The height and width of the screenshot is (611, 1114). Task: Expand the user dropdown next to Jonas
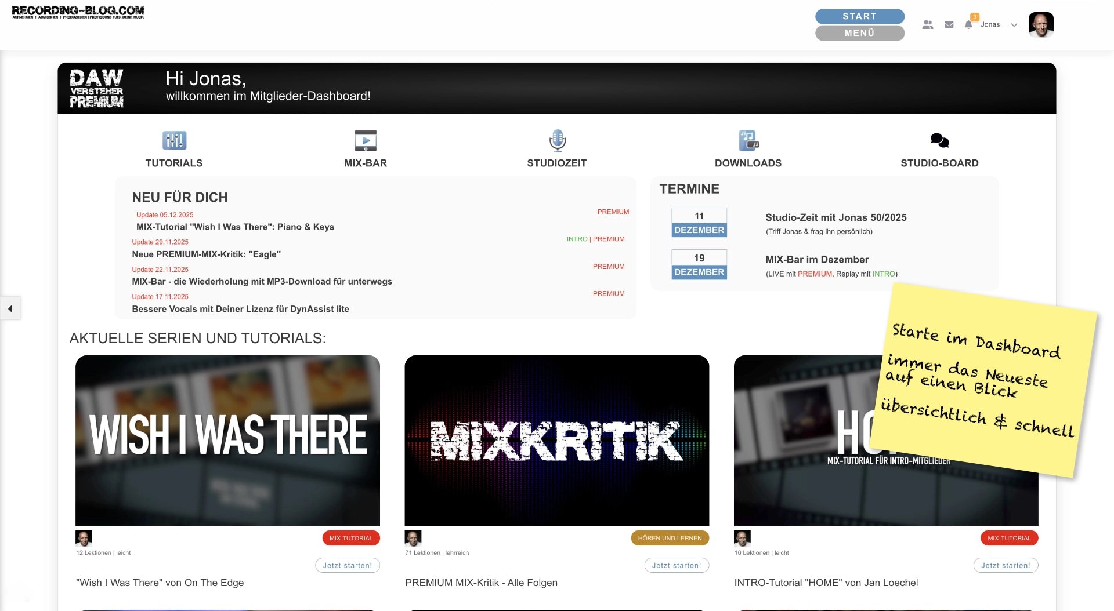pos(1014,25)
